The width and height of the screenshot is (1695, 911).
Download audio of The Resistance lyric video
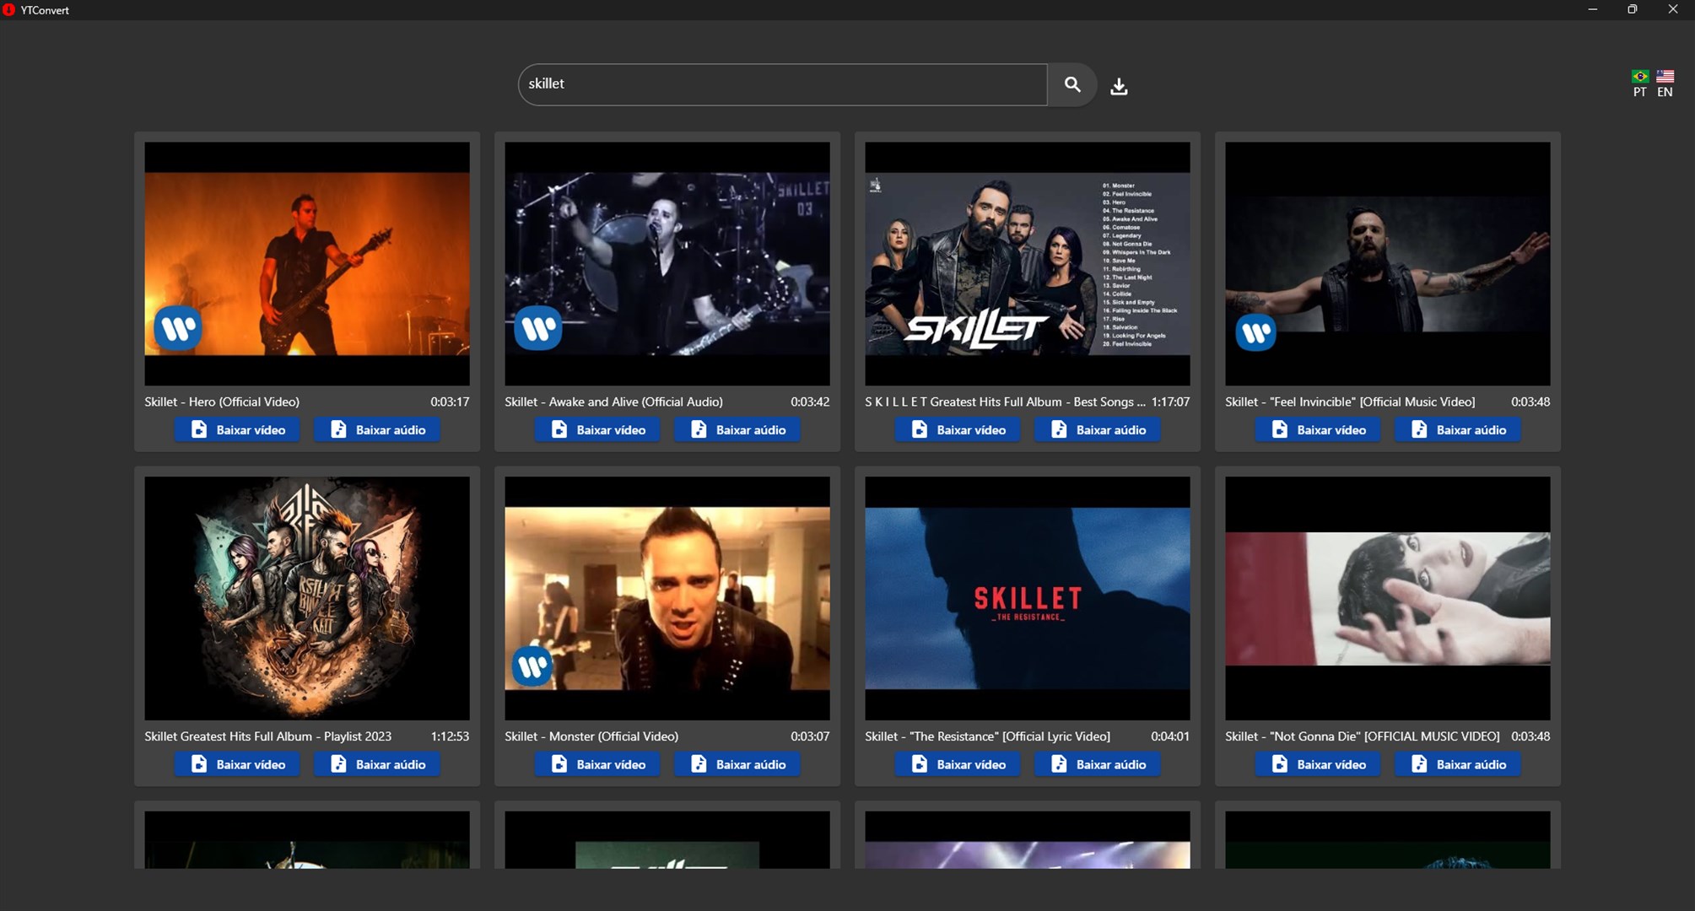[x=1098, y=764]
